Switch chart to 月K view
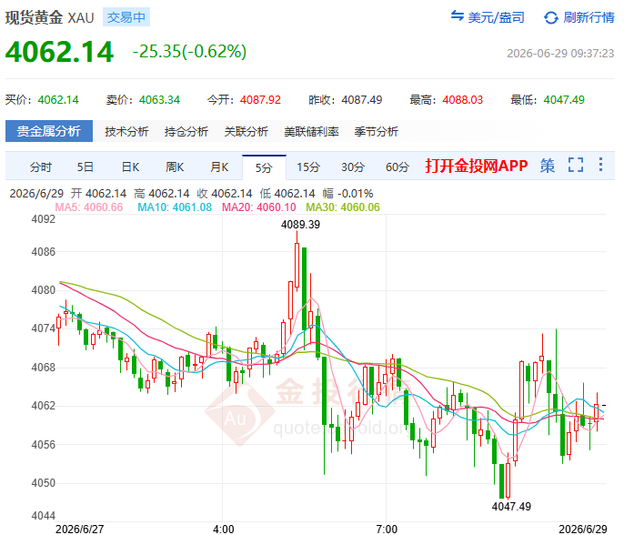This screenshot has height=535, width=624. [x=219, y=167]
